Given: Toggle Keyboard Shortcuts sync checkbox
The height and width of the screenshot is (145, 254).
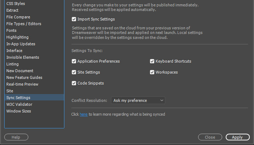Looking at the screenshot, I should (x=152, y=61).
